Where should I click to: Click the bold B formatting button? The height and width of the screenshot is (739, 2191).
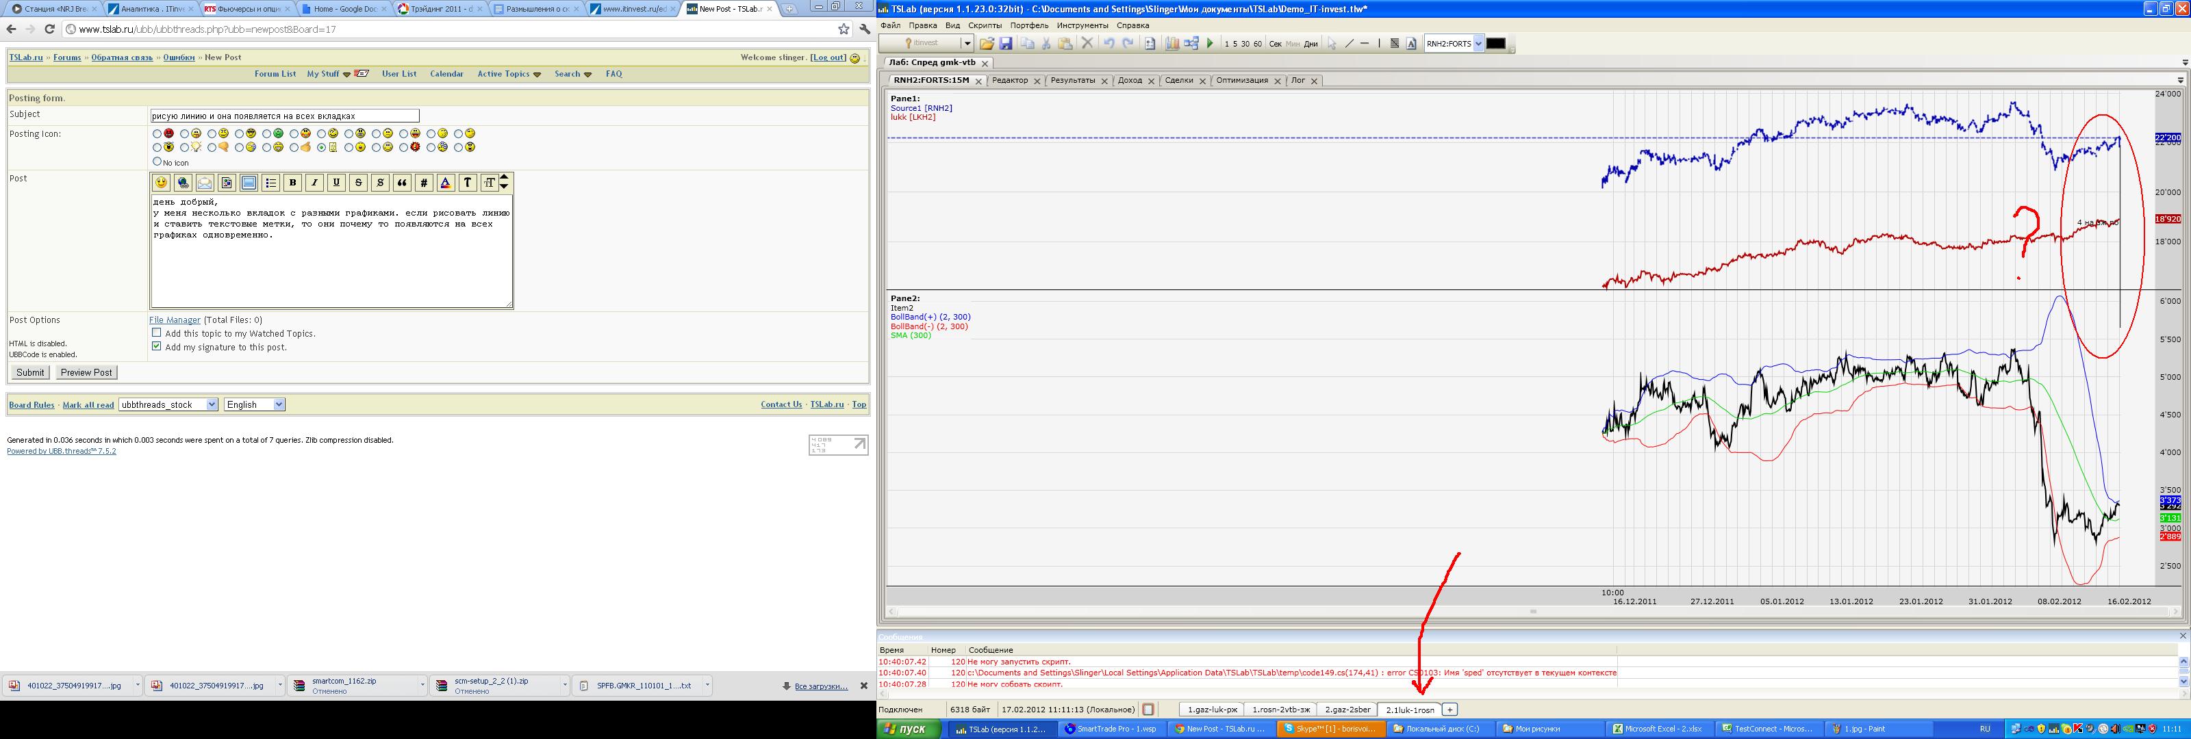[x=292, y=182]
